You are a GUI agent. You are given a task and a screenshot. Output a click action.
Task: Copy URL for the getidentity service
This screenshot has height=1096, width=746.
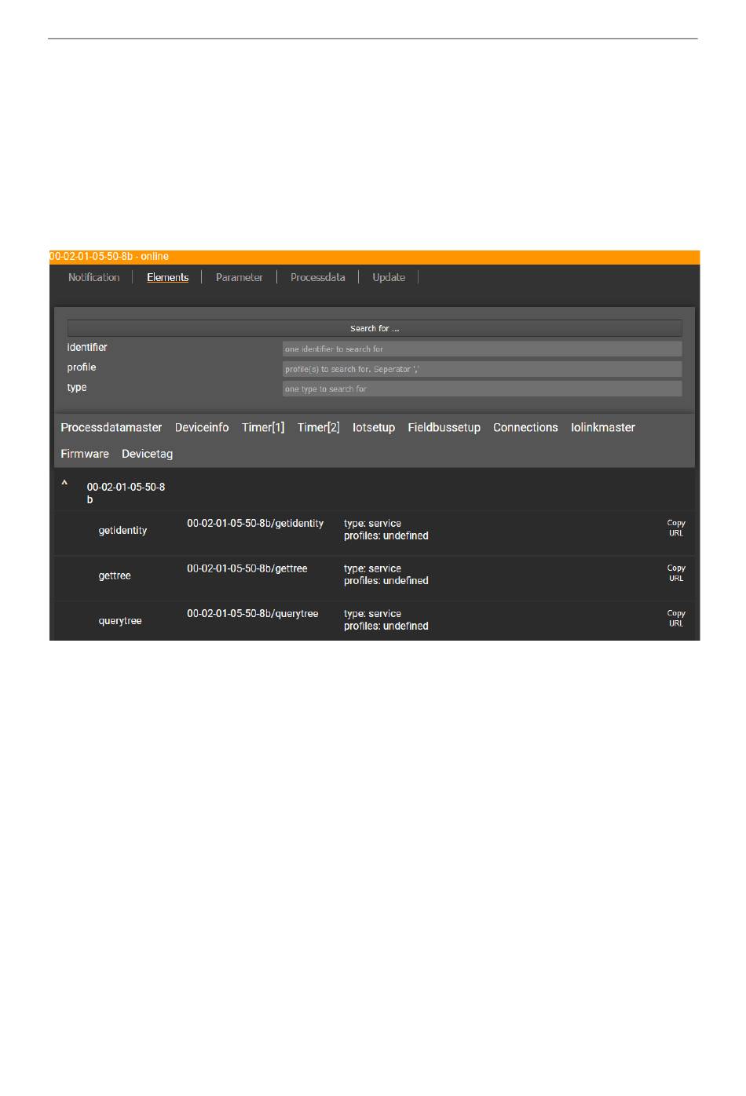coord(675,528)
